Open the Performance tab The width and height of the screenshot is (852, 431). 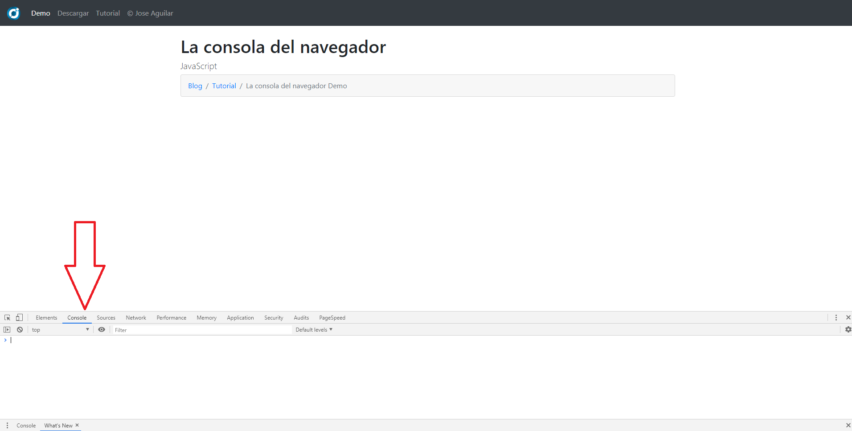172,318
